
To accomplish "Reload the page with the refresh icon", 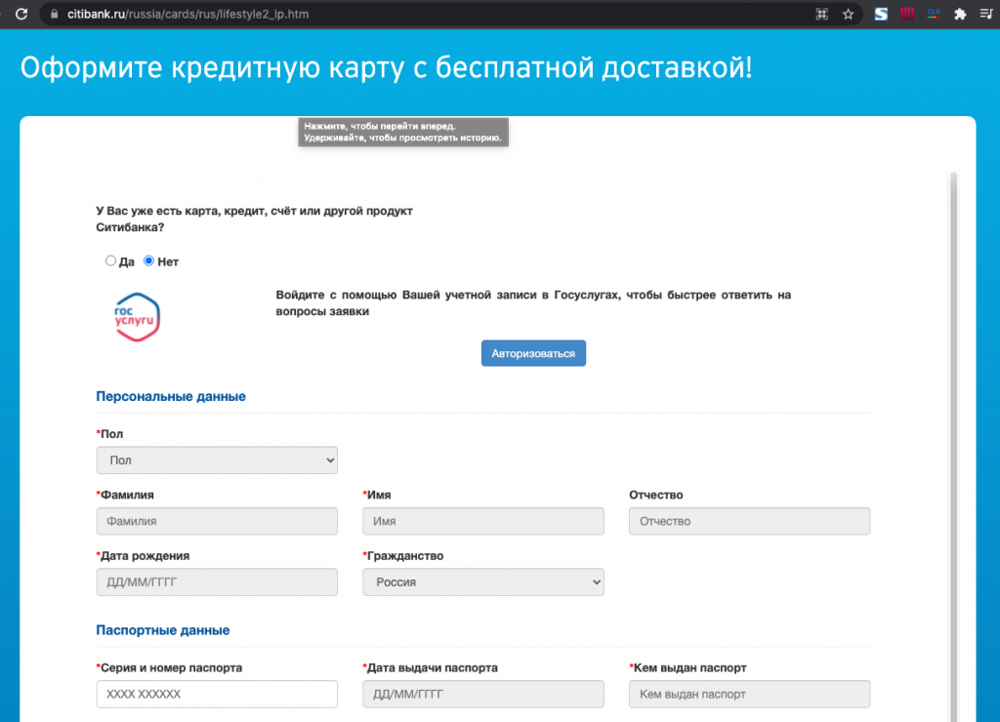I will (x=21, y=14).
